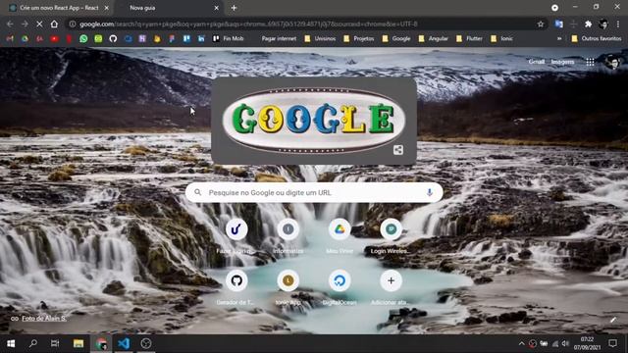Close the Crie um novo React App tab
The width and height of the screenshot is (628, 353).
click(x=107, y=8)
